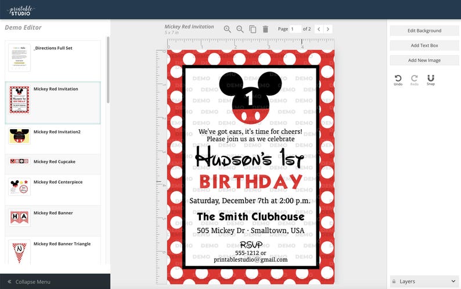Open the Mickey Red Invitation2 thumbnail
Image resolution: width=461 pixels, height=289 pixels.
(x=19, y=136)
